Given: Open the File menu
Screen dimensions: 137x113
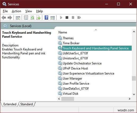Looking at the screenshot, I should click(5, 11).
